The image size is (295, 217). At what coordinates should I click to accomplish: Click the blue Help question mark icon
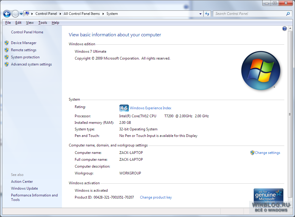[285, 29]
